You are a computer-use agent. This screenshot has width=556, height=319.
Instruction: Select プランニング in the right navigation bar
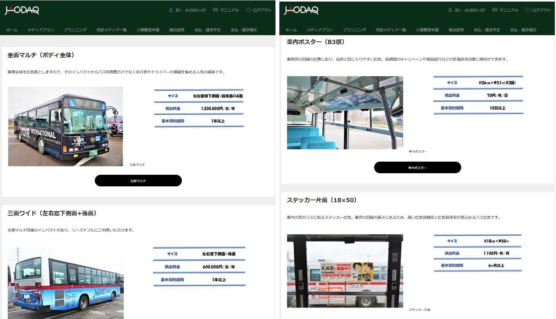(354, 30)
